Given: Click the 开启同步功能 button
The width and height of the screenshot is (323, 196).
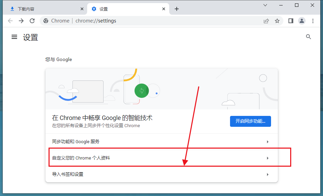Looking at the screenshot, I should click(x=250, y=121).
